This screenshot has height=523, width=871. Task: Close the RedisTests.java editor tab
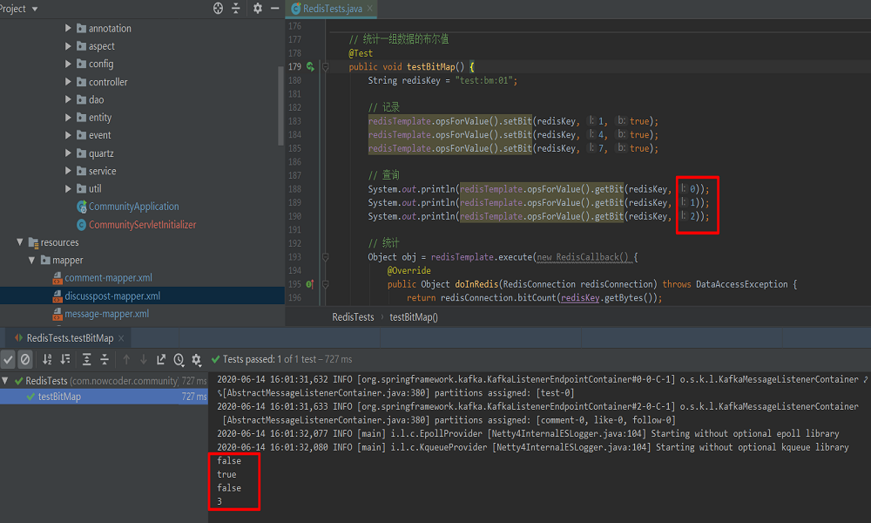369,9
